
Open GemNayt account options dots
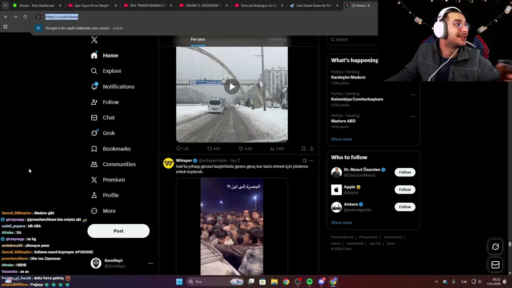pyautogui.click(x=151, y=263)
